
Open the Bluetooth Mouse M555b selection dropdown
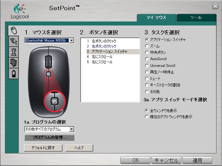point(49,41)
